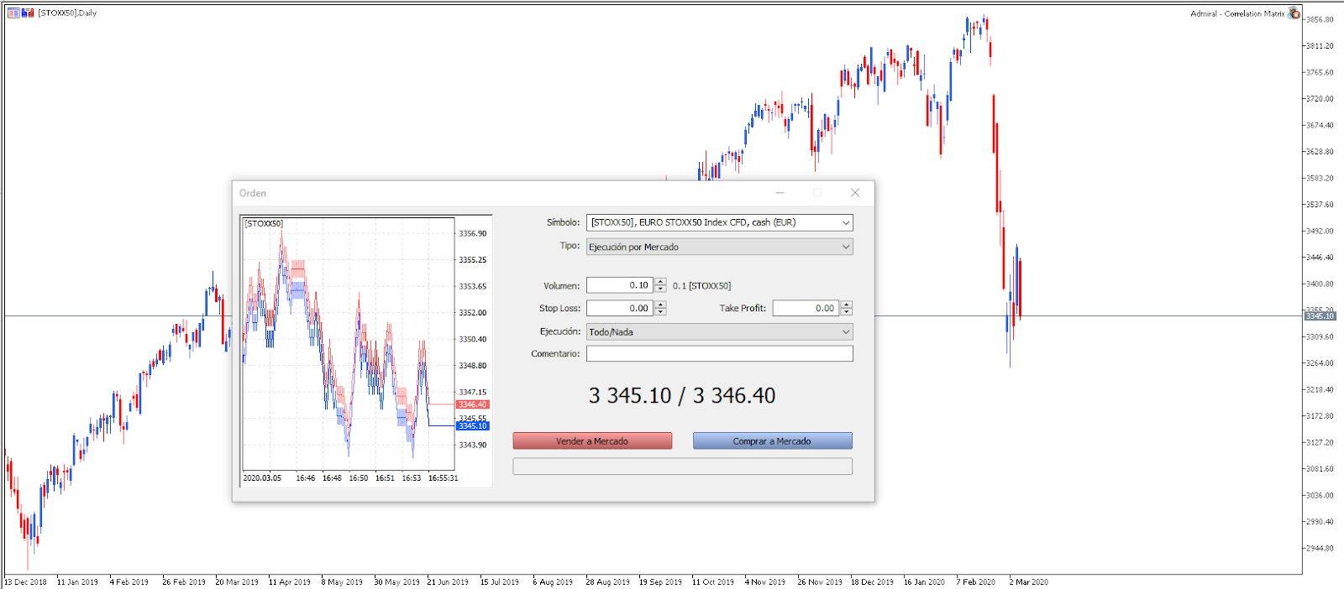Decrease Stop Loss with down arrow
The image size is (1344, 589).
[660, 312]
